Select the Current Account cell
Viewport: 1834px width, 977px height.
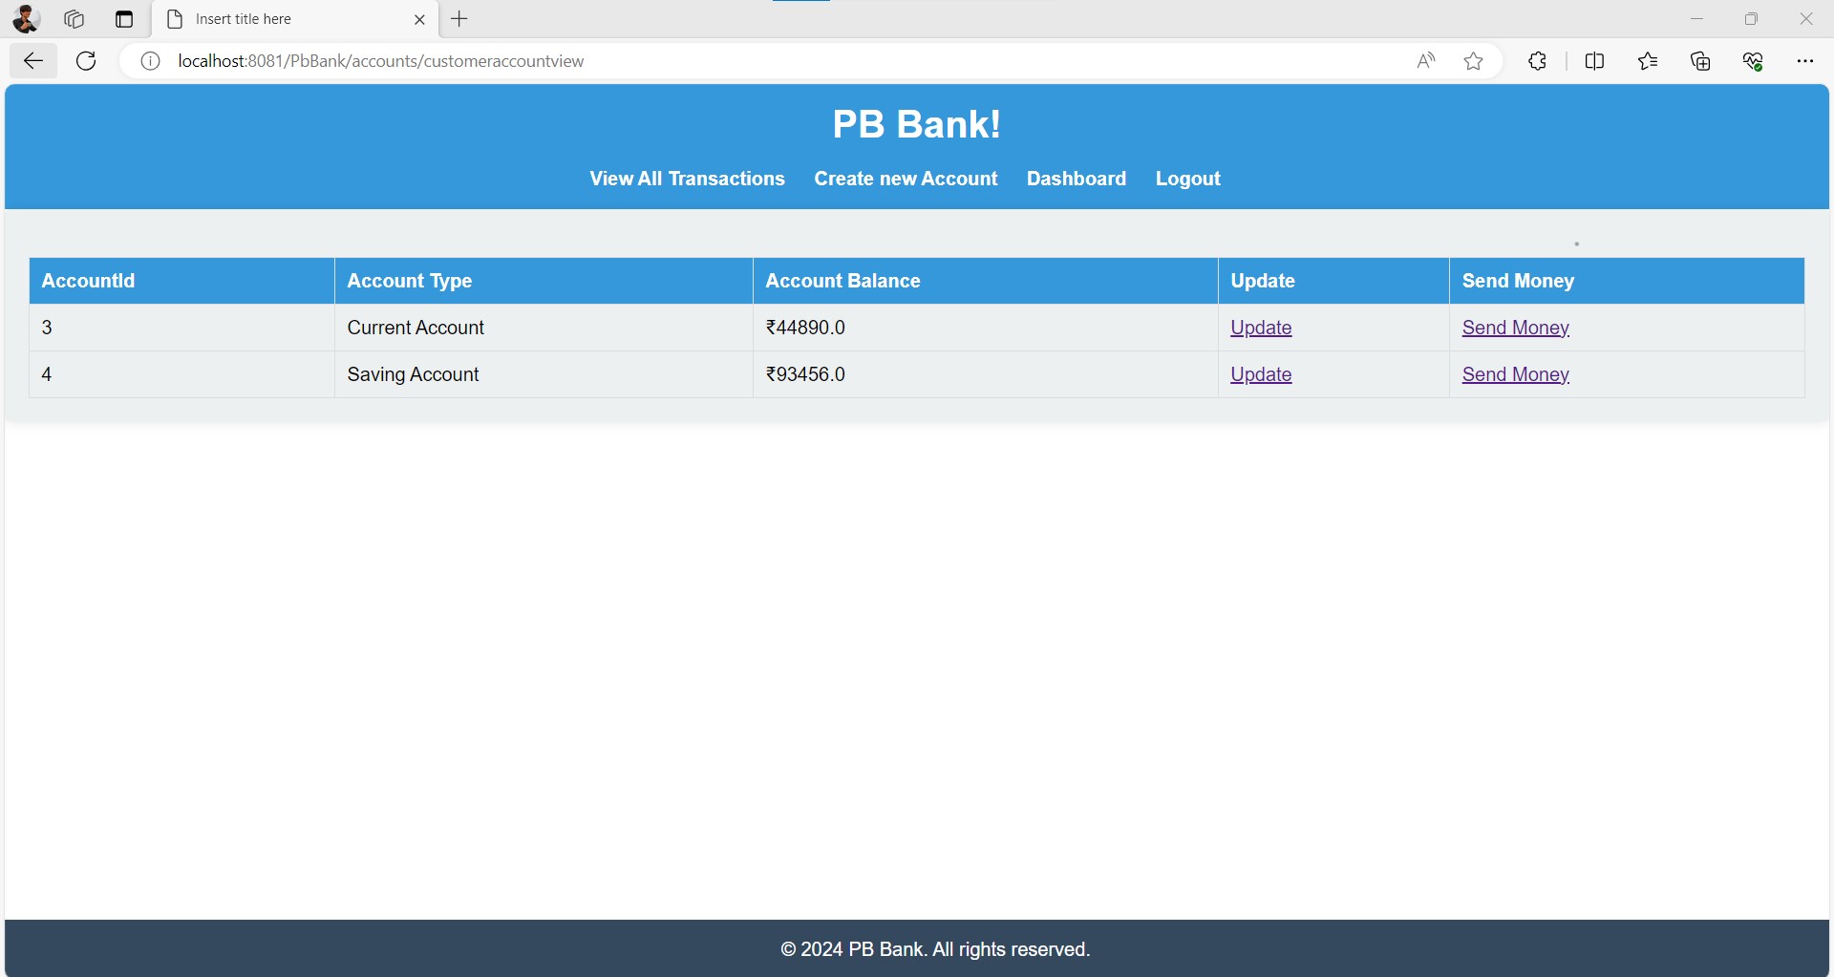tap(544, 328)
